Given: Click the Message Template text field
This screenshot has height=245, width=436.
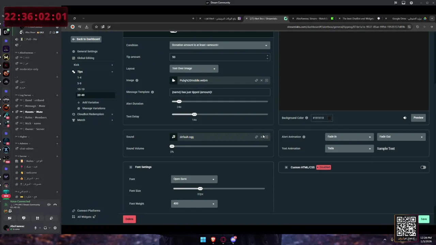Looking at the screenshot, I should point(220,92).
